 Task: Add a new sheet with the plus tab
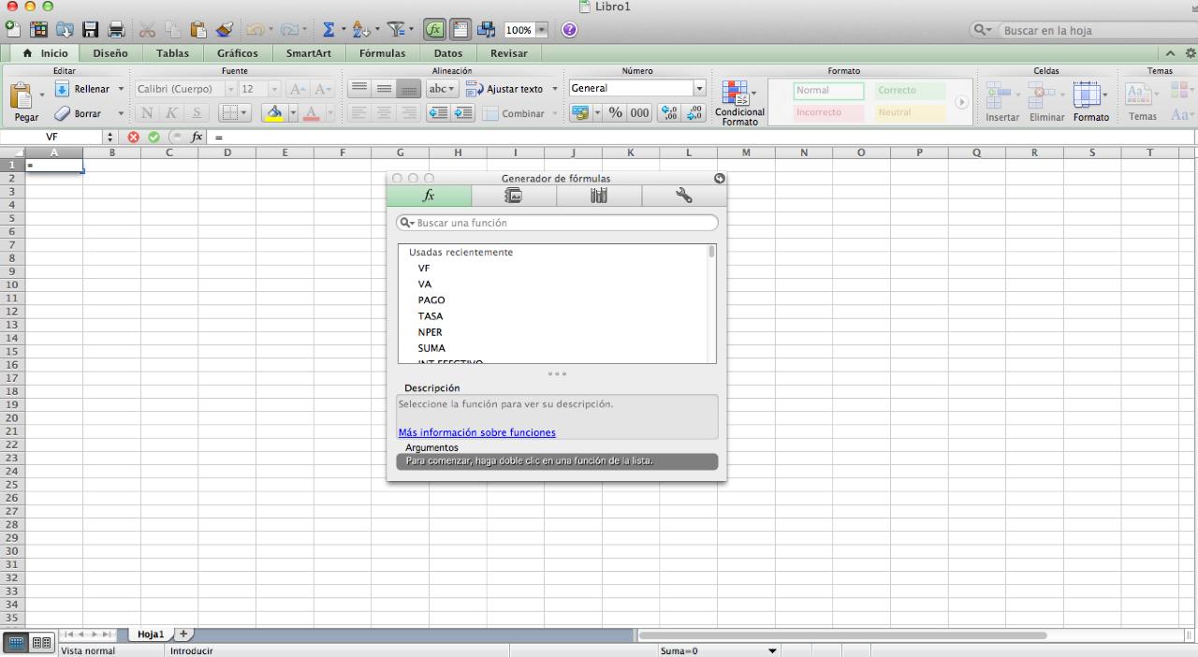tap(183, 634)
